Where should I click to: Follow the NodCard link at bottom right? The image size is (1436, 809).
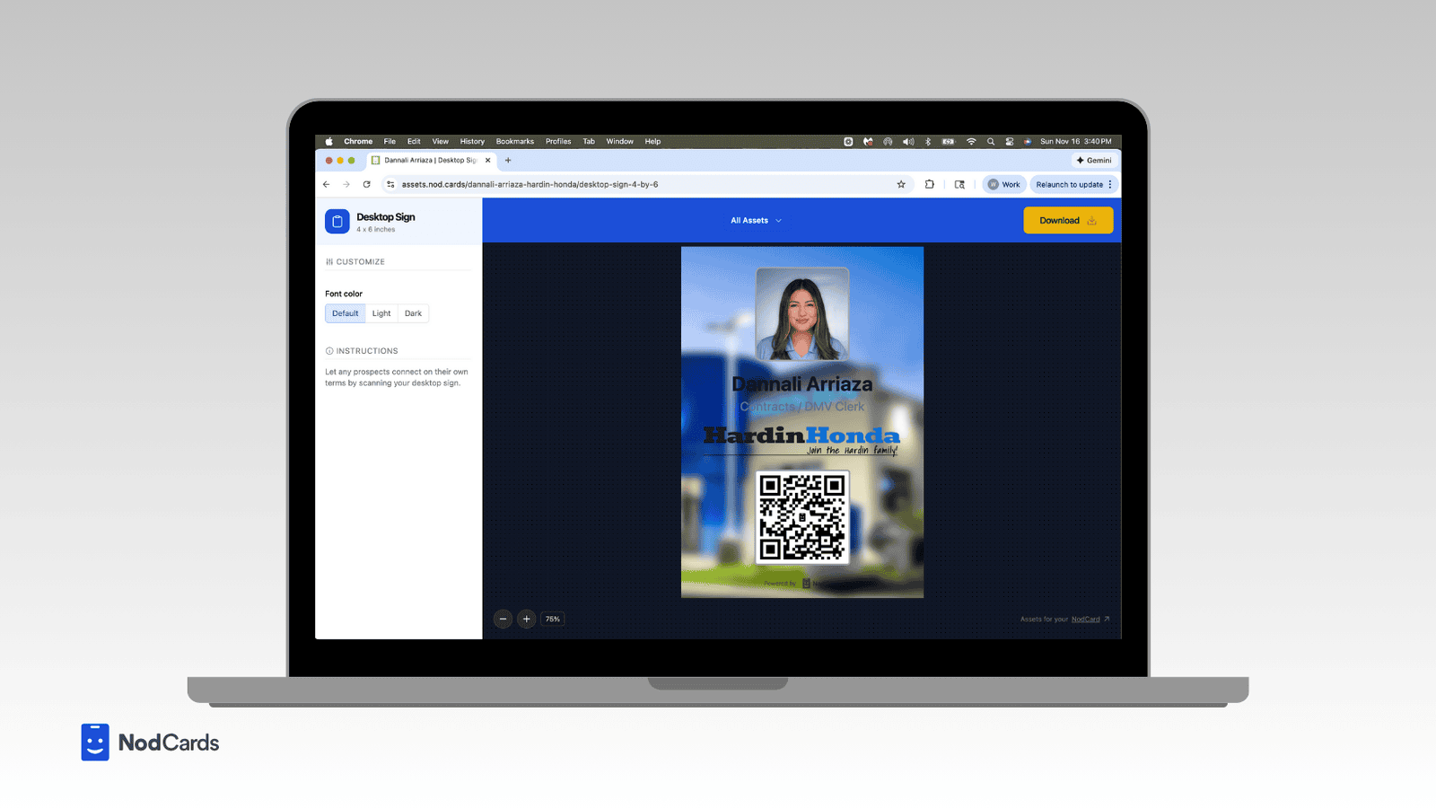point(1085,619)
